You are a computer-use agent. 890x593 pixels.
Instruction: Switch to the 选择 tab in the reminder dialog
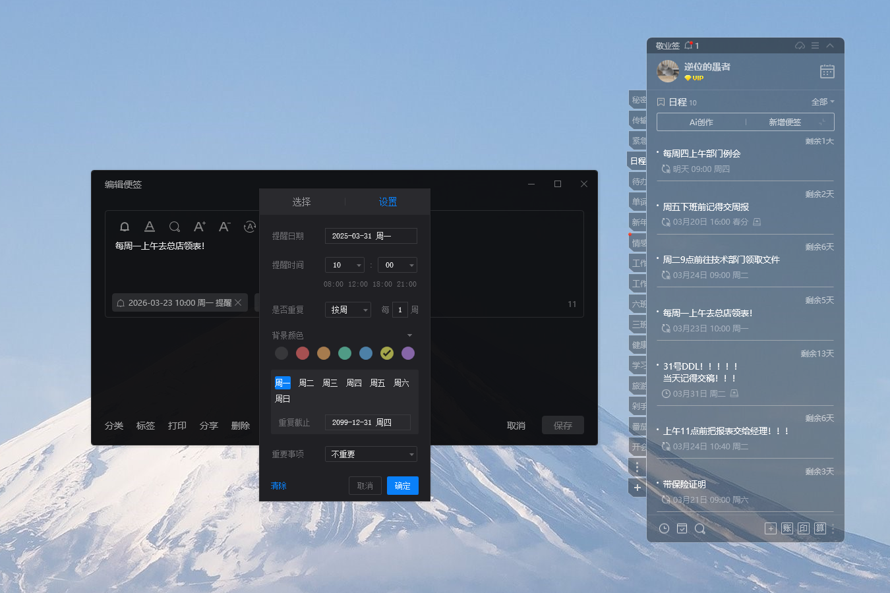click(301, 202)
